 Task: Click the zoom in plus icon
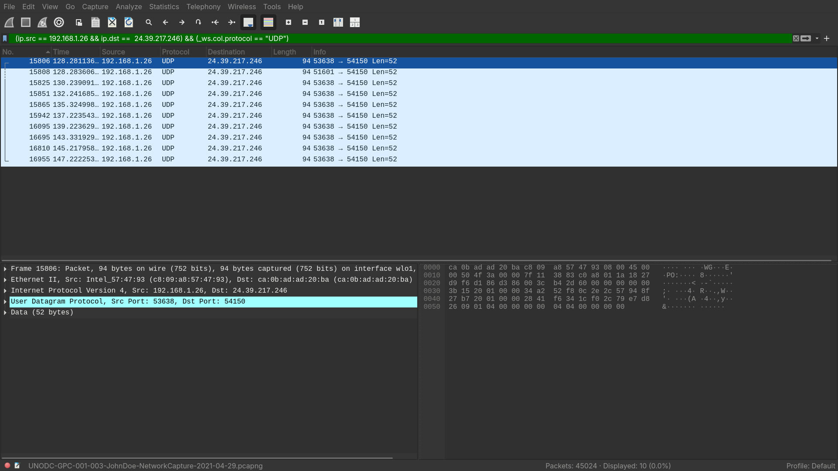[288, 22]
